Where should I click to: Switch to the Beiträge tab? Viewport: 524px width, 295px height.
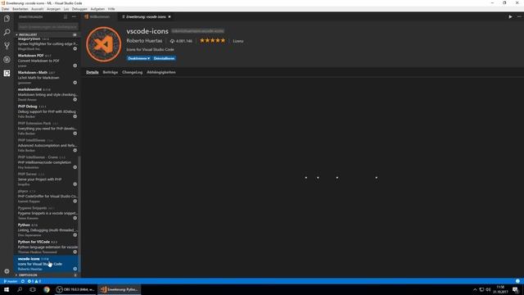point(111,72)
